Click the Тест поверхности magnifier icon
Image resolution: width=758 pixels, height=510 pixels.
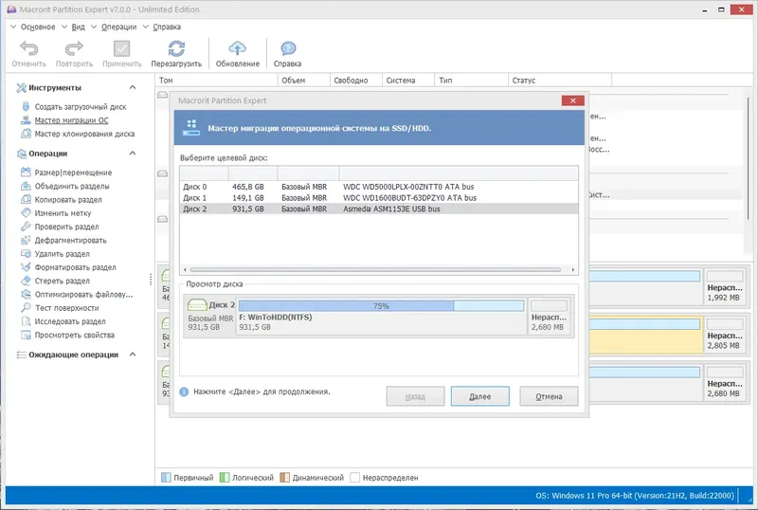[x=27, y=308]
